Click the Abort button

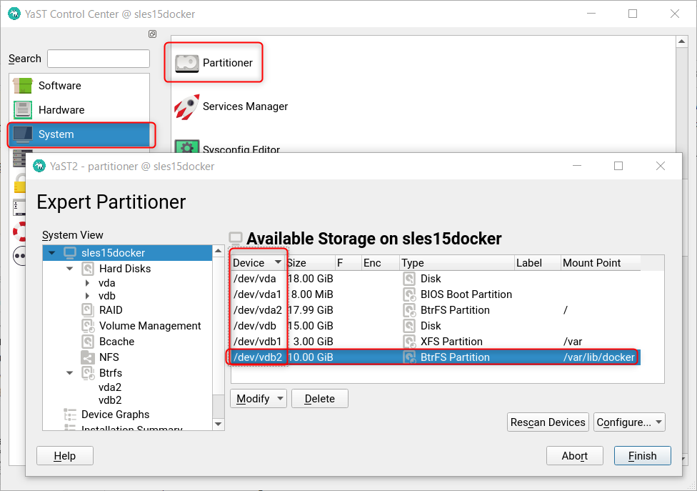tap(574, 456)
